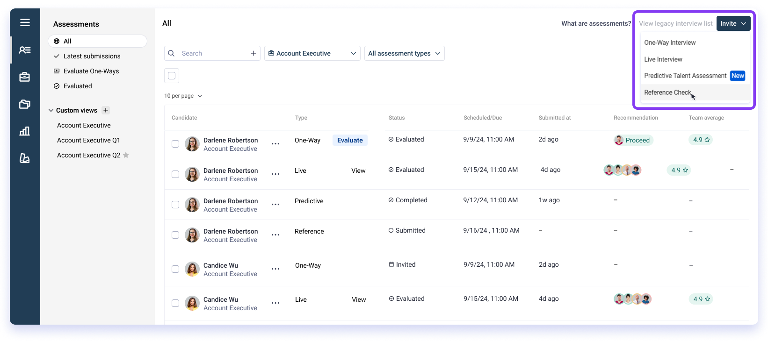This screenshot has height=341, width=768.
Task: Open Darlene Robertson's name in Predictive row
Action: [231, 201]
